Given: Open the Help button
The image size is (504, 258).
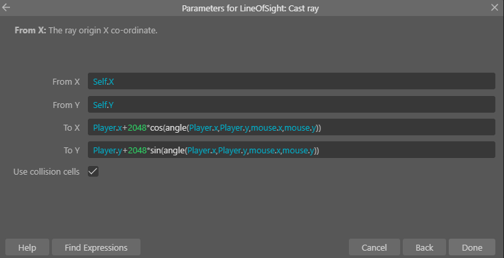Looking at the screenshot, I should [27, 247].
